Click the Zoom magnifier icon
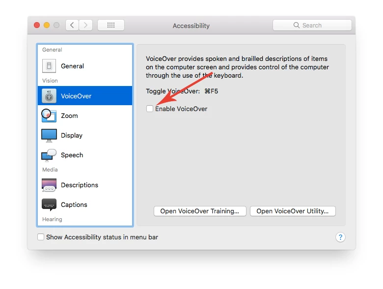Viewport: 383px width, 289px height. 49,116
